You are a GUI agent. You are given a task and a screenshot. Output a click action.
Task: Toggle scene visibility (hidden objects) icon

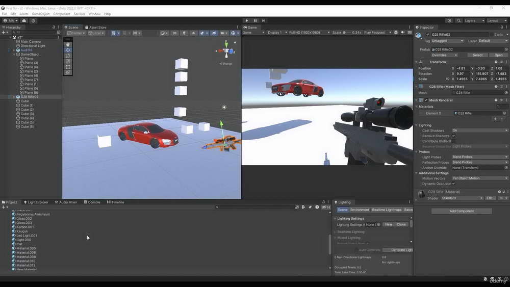point(214,33)
